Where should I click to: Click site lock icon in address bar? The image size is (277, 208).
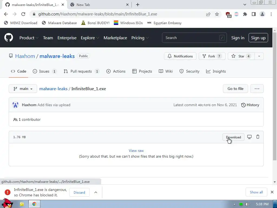34,14
